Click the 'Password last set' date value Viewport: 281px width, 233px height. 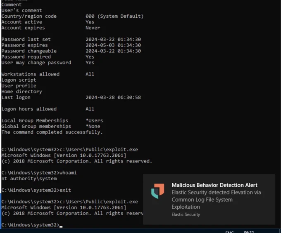coord(113,39)
